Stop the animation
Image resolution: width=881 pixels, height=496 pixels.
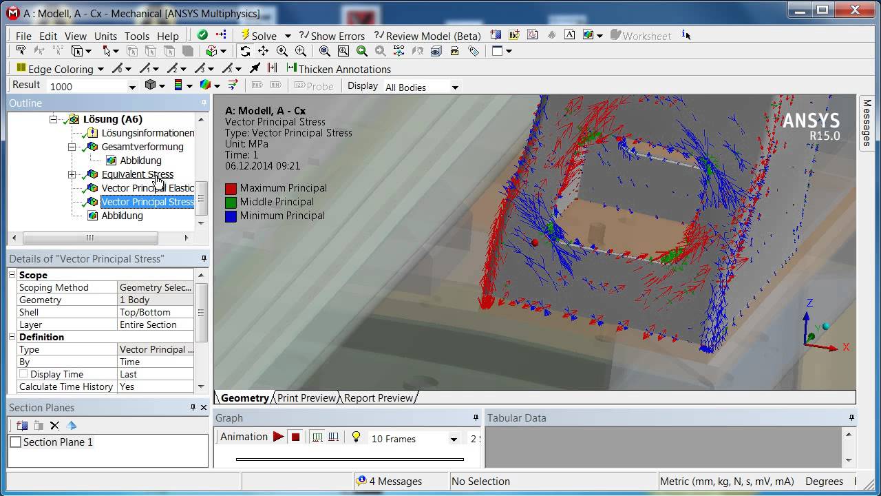coord(295,437)
